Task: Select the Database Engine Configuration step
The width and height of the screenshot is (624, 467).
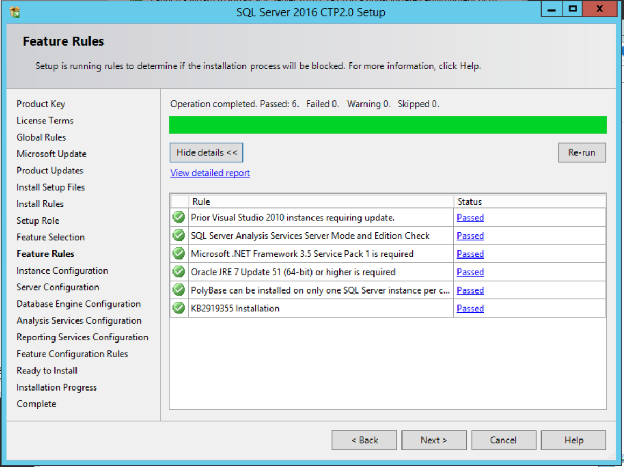Action: 78,304
